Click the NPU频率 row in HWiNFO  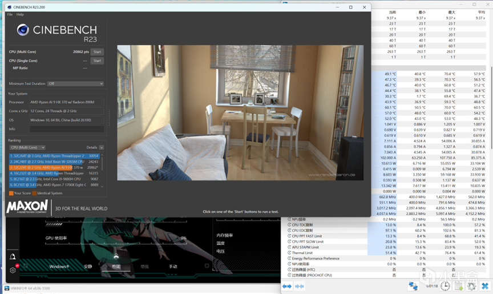tap(387, 219)
